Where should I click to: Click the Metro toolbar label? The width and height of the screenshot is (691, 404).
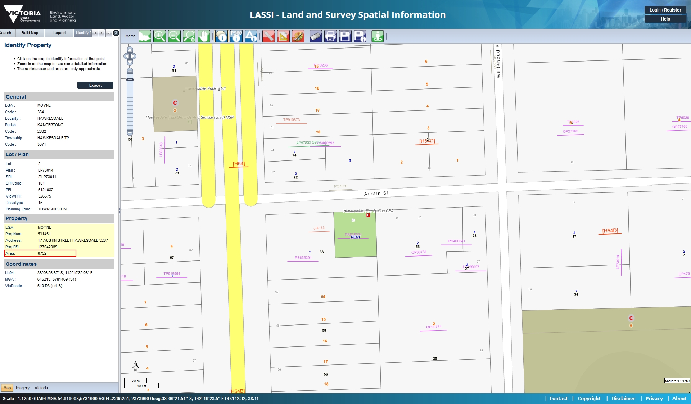click(130, 36)
